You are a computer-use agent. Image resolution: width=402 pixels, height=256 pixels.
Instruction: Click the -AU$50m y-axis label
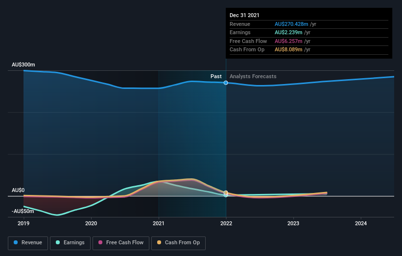pos(23,211)
